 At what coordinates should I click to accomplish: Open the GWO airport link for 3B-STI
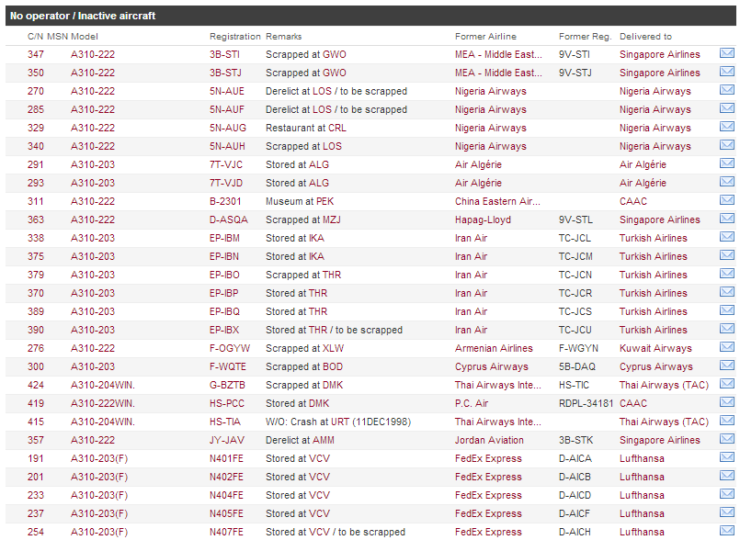tap(335, 54)
